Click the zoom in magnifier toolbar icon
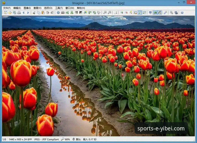The width and height of the screenshot is (197, 143). click(105, 13)
